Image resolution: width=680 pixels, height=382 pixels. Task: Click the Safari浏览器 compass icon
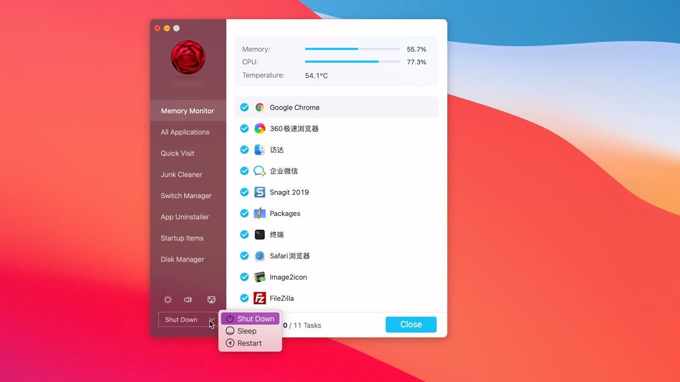click(x=260, y=256)
